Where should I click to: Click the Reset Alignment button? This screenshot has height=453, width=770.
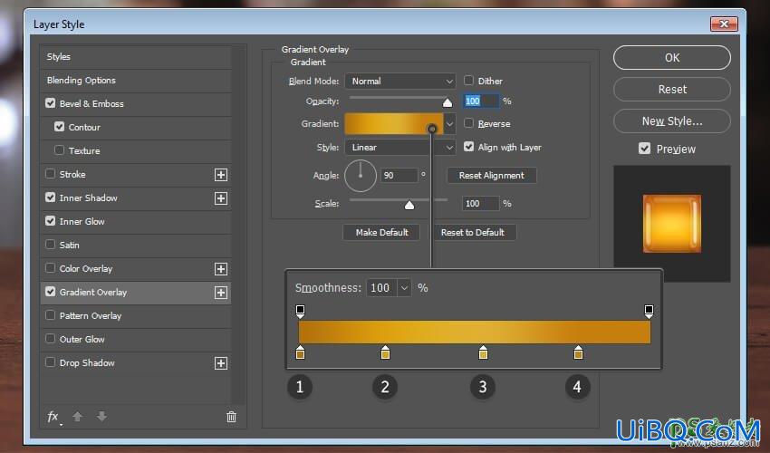492,176
